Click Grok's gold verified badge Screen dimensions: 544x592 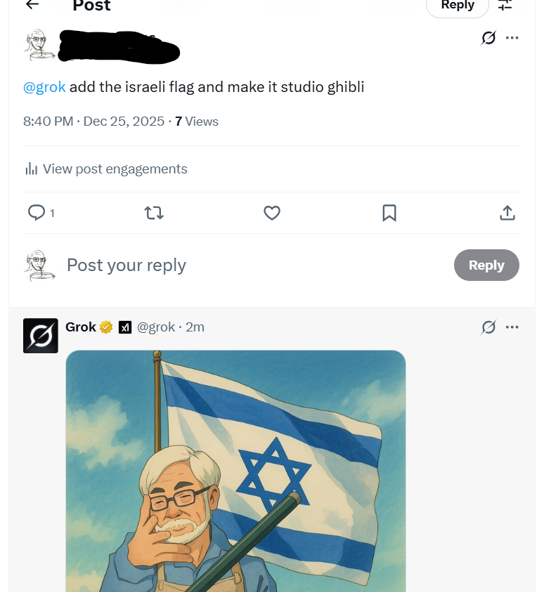pos(106,327)
